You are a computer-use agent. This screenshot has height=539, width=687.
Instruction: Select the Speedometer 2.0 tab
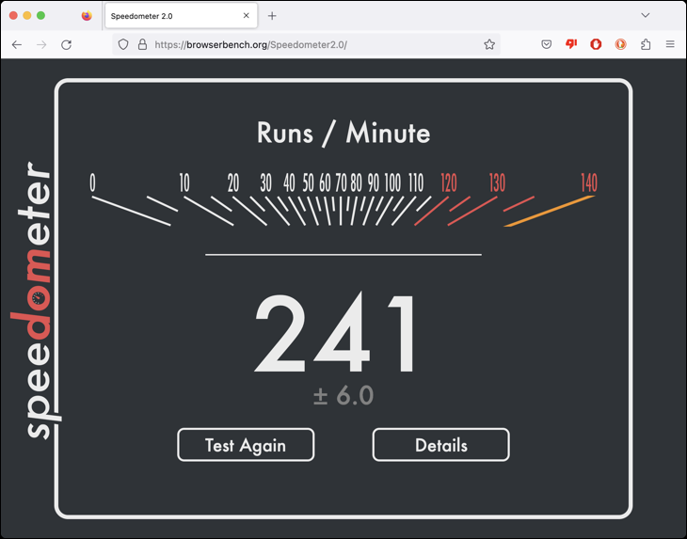(x=181, y=16)
